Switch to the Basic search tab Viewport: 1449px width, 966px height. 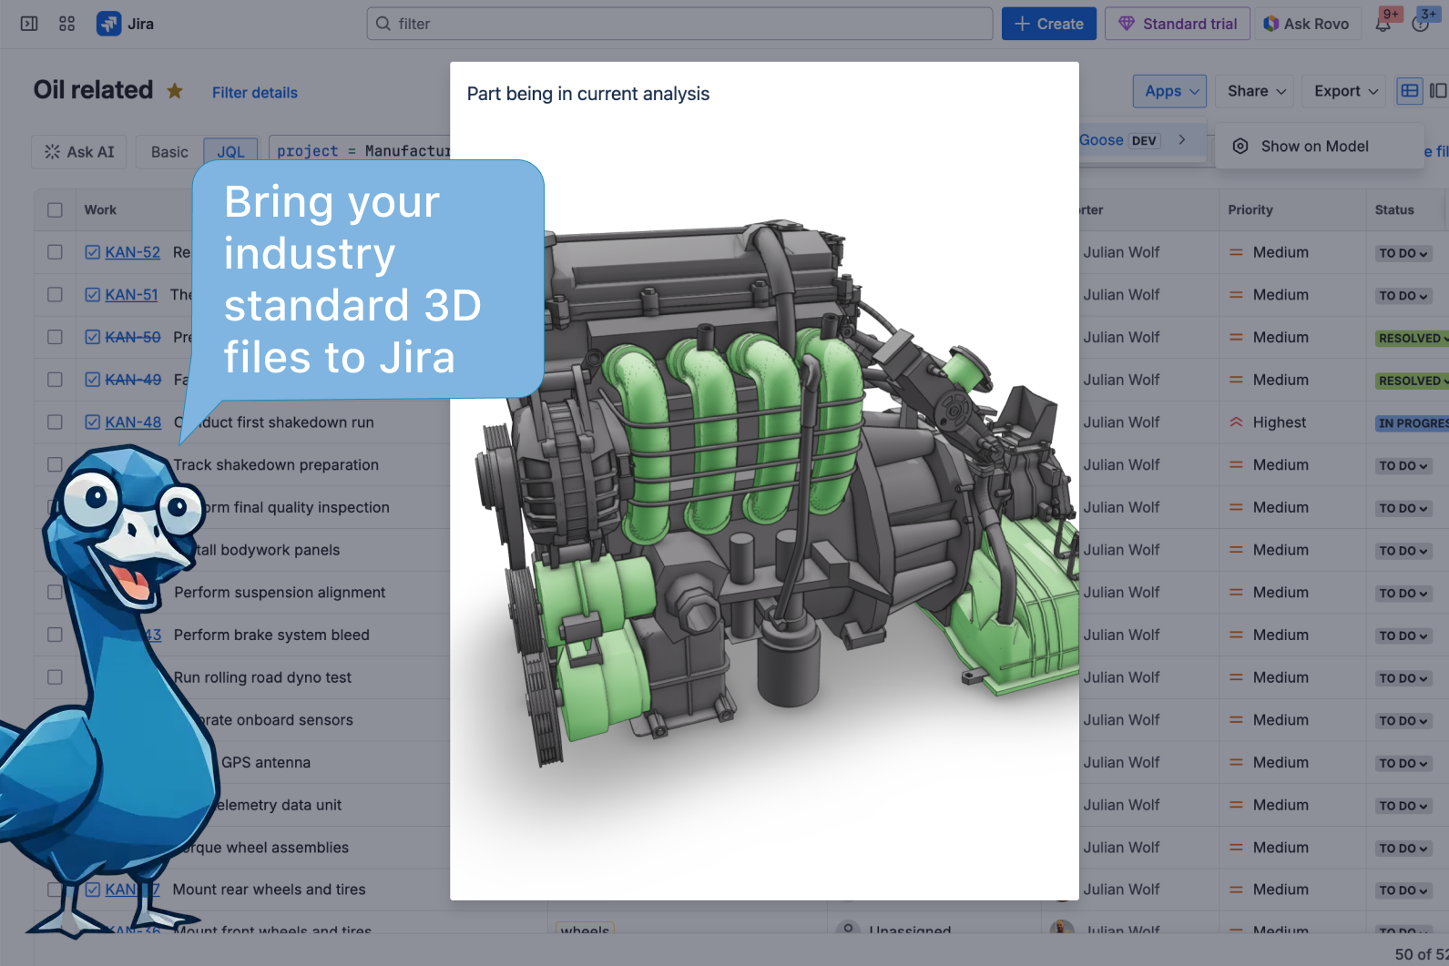point(169,152)
